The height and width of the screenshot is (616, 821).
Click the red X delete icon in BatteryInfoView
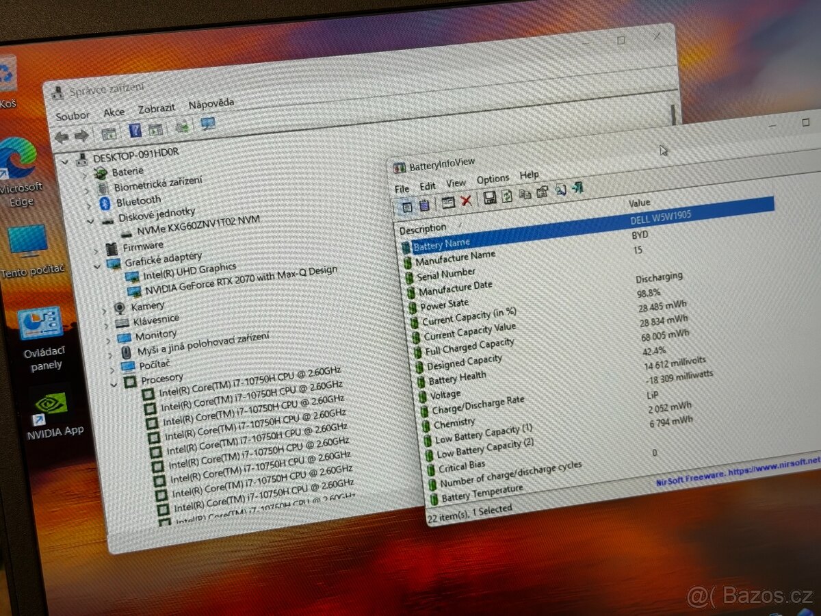(466, 201)
